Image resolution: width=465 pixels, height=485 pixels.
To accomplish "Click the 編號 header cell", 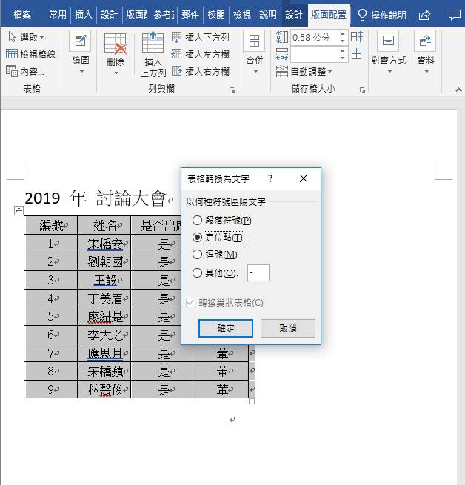I will [x=51, y=225].
